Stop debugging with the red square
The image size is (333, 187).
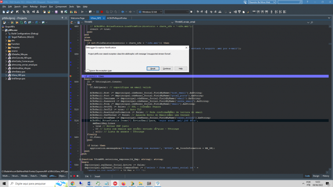(x=102, y=12)
